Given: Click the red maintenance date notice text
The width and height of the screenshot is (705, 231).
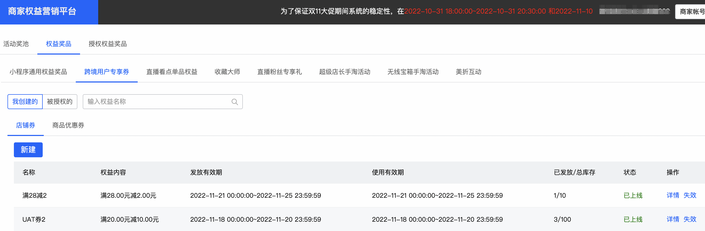Looking at the screenshot, I should [x=498, y=11].
